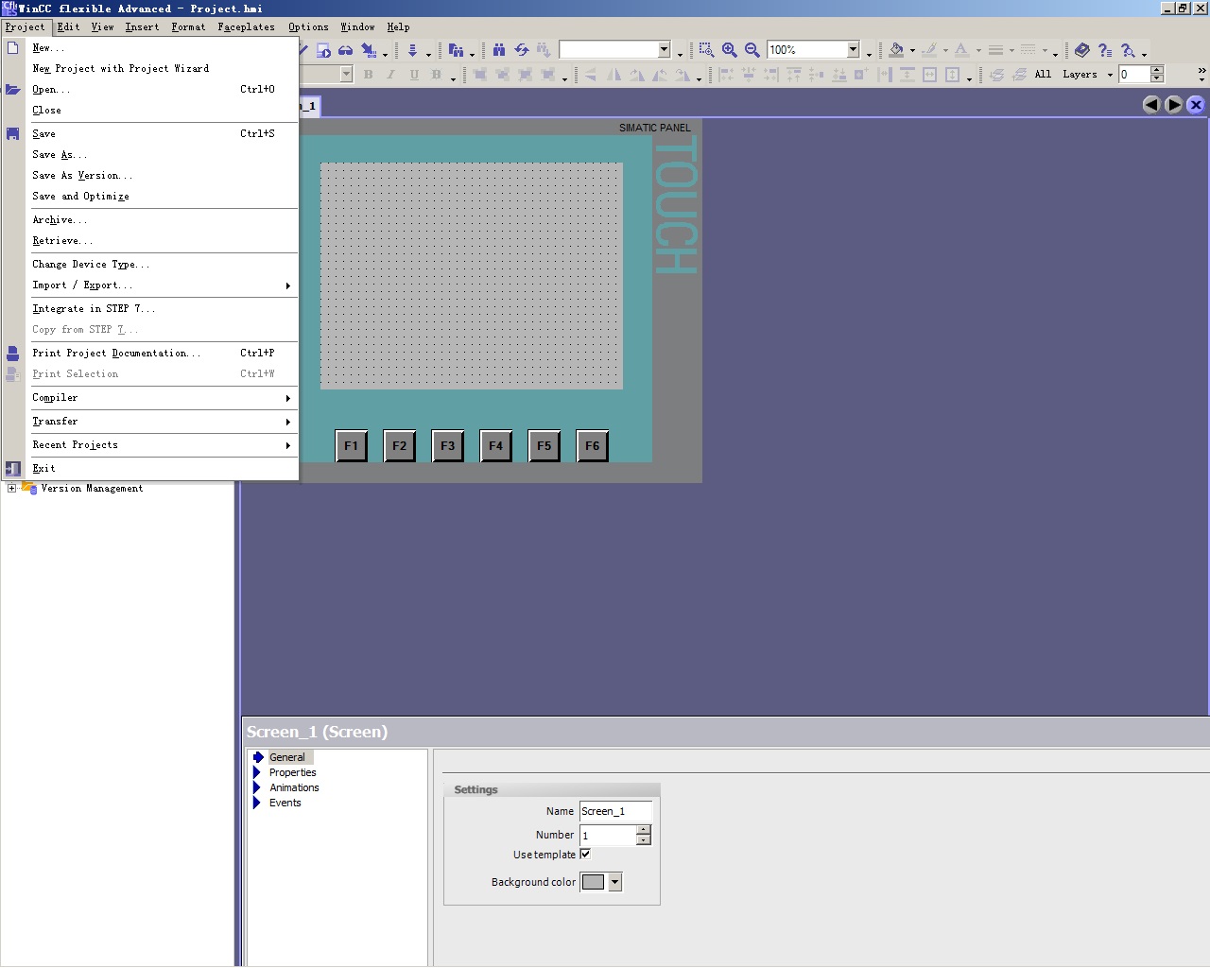Click the download arrow toolbar icon

412,50
